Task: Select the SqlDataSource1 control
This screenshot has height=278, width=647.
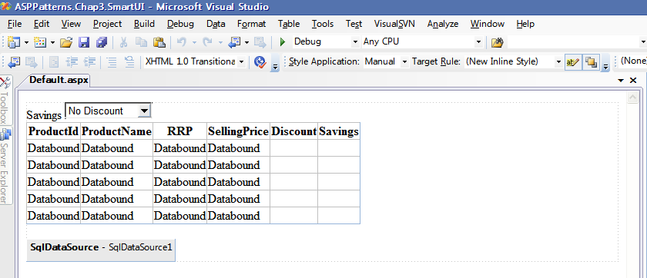Action: [101, 247]
